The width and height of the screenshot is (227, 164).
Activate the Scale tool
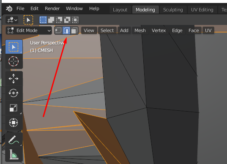click(x=14, y=108)
